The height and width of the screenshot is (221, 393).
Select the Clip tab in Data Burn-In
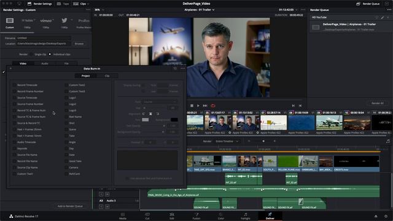[x=107, y=76]
